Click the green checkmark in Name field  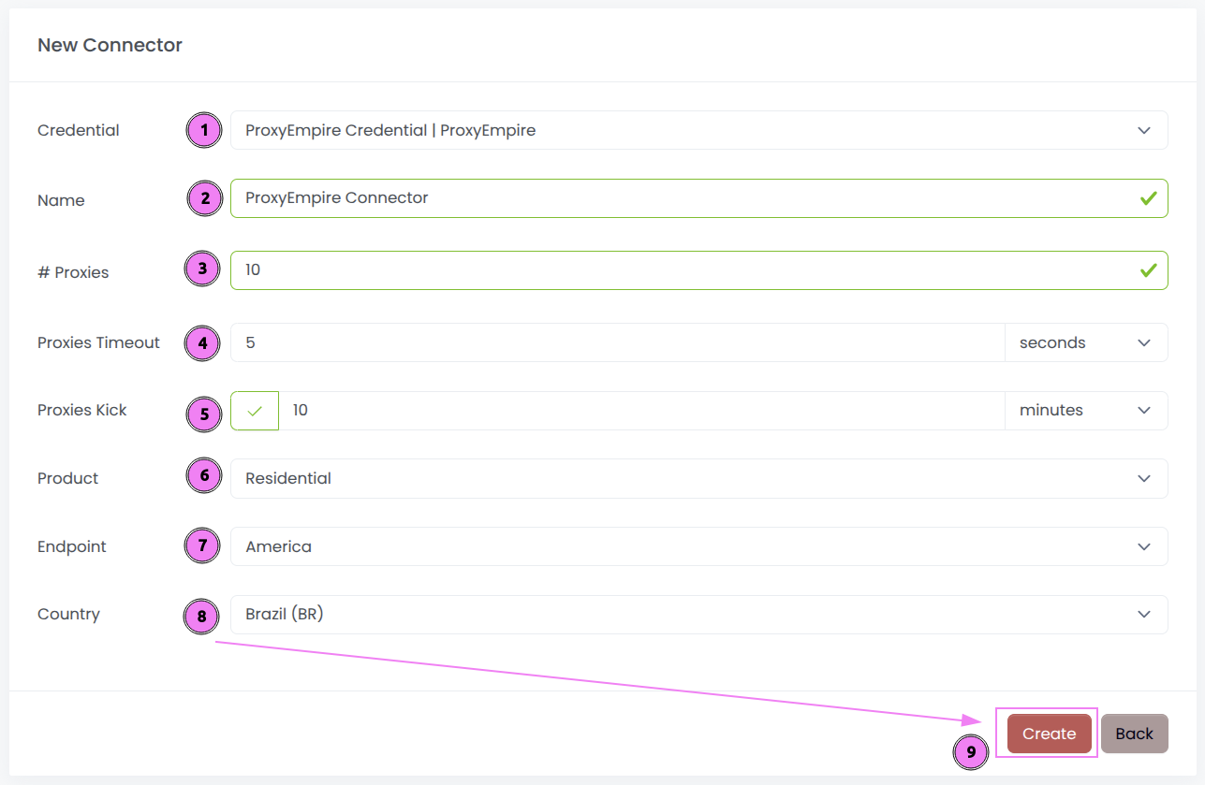tap(1148, 198)
